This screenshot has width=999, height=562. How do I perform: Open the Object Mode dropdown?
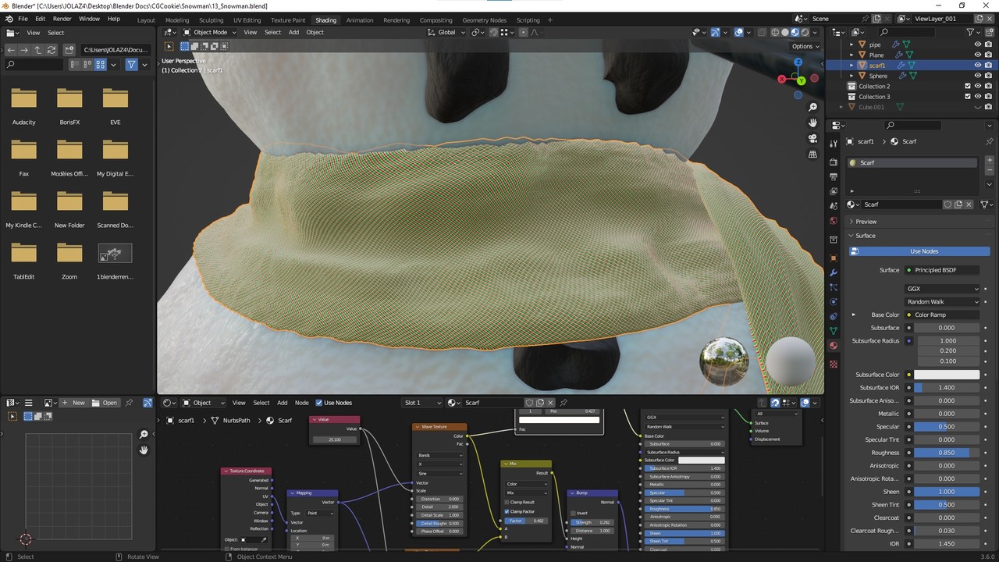[x=209, y=32]
